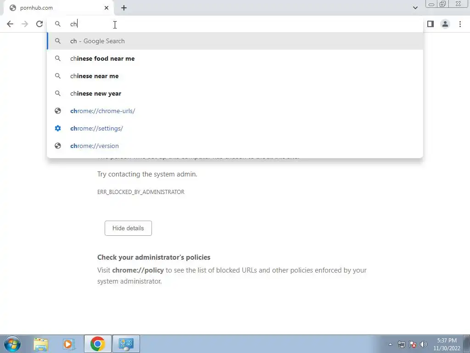This screenshot has width=470, height=353.
Task: Click the volume speaker tray icon
Action: point(424,344)
